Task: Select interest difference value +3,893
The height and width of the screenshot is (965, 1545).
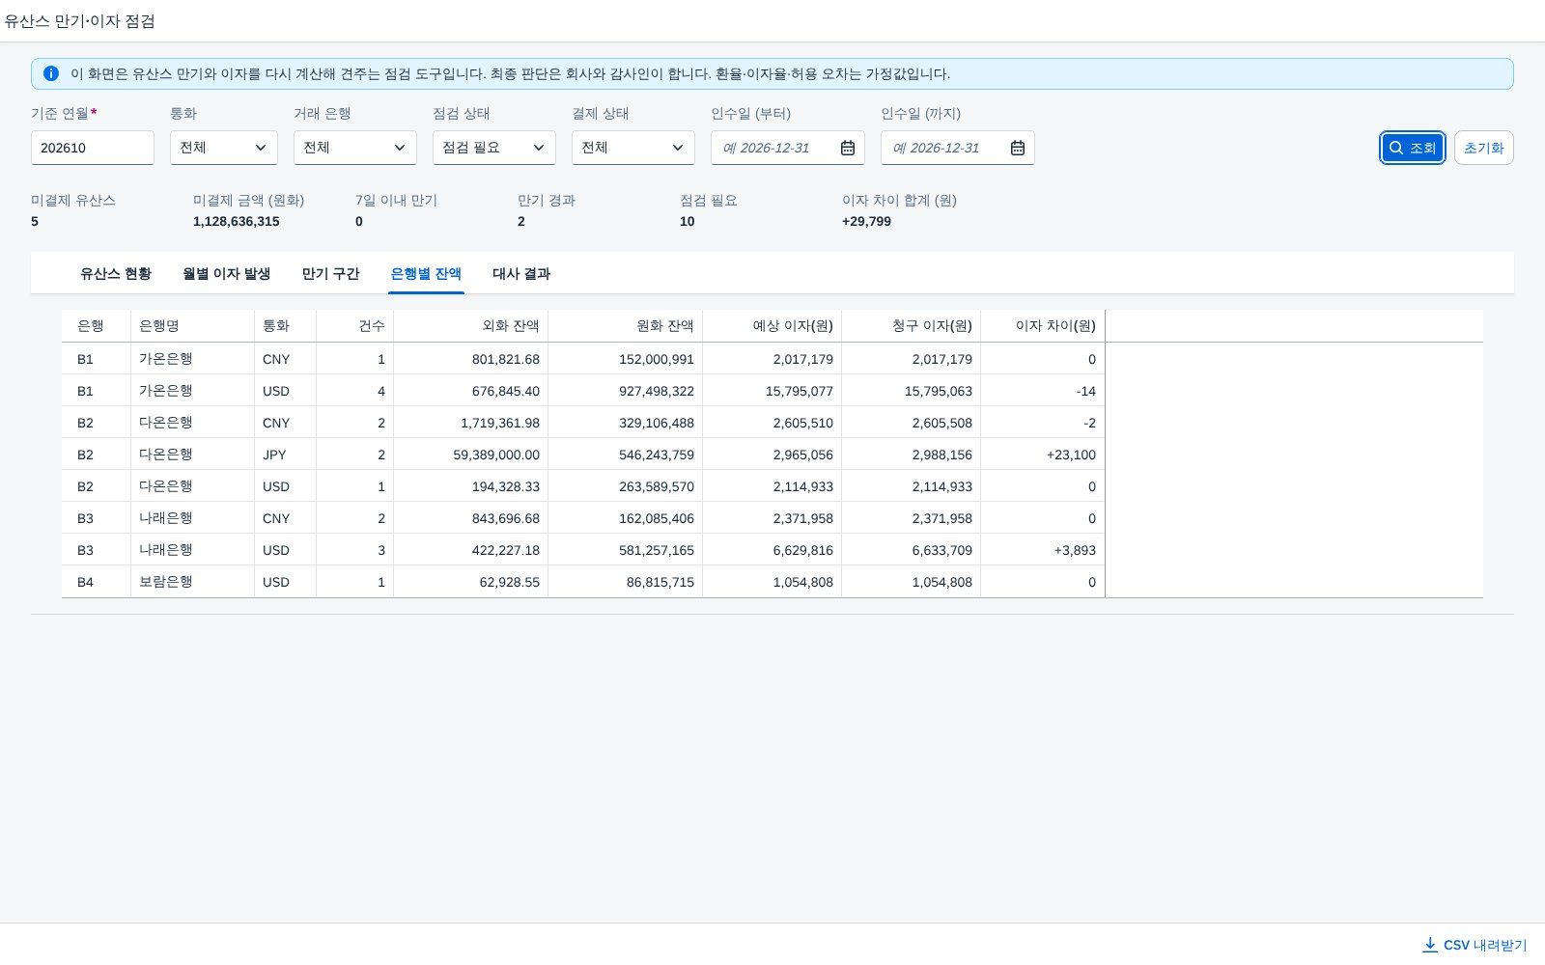Action: click(x=1075, y=550)
